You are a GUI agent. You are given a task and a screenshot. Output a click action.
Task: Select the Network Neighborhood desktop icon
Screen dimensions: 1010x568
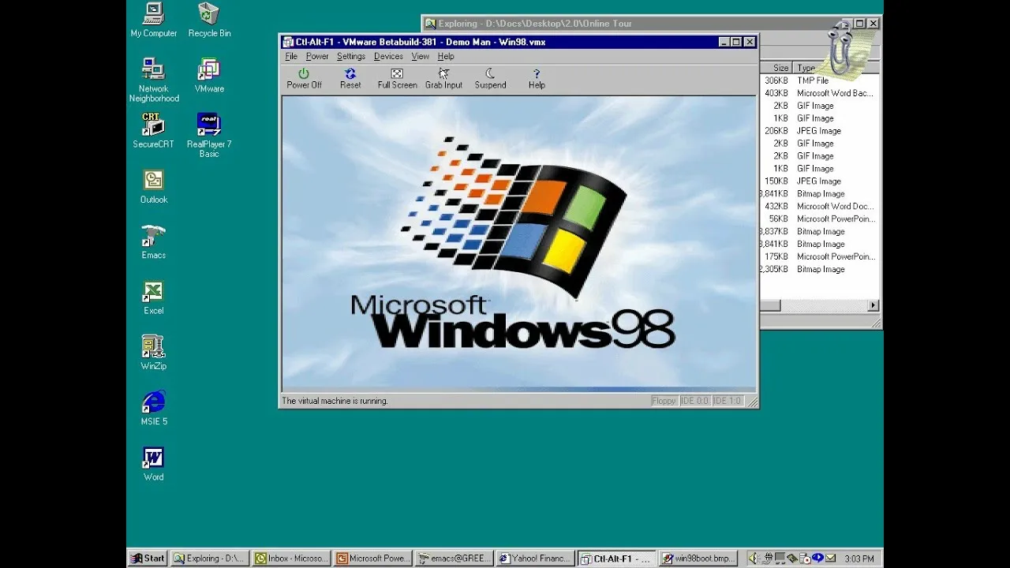pos(154,80)
